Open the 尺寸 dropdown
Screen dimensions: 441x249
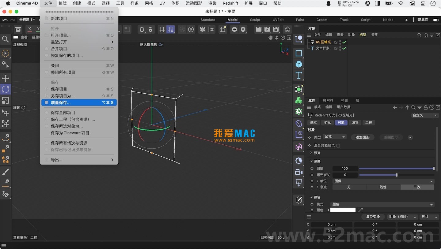tap(430, 217)
